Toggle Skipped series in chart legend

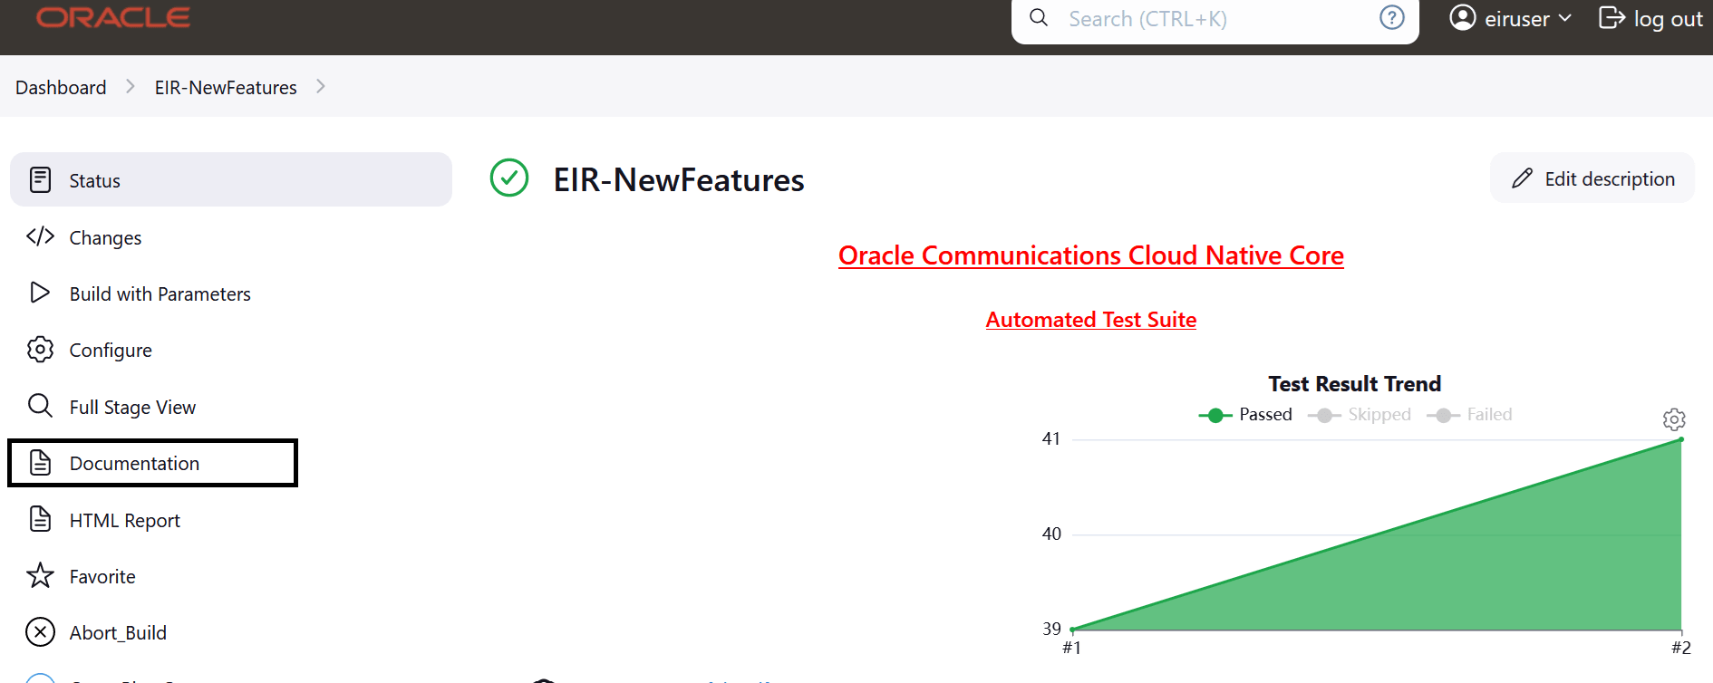pos(1360,415)
